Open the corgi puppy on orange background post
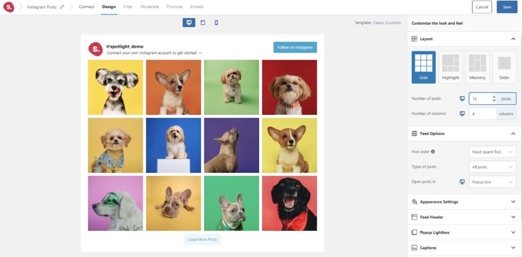Image resolution: width=522 pixels, height=257 pixels. [x=173, y=87]
